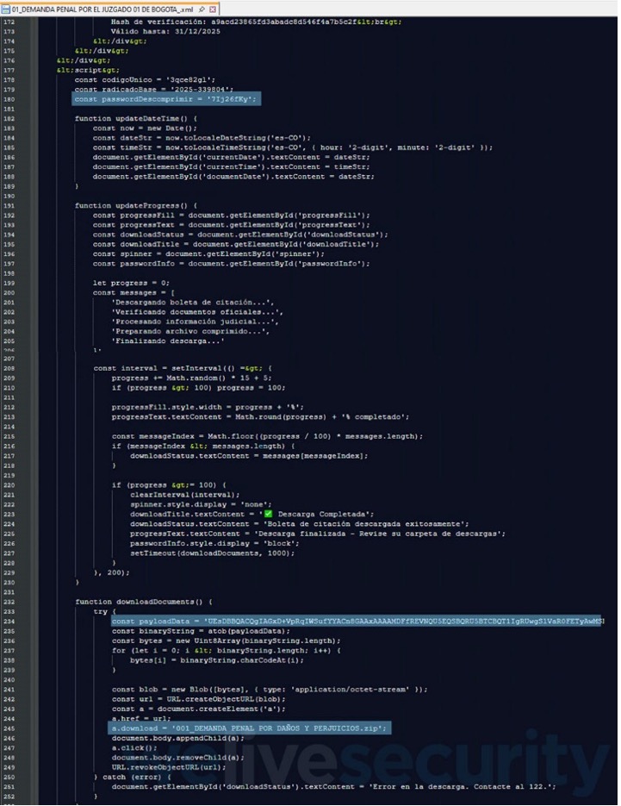
Task: Click the 'const a = document.createElement' line
Action: tap(198, 709)
